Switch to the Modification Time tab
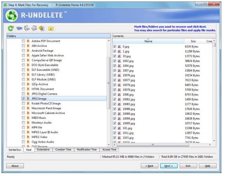Viewport: 225px width, 176px height. (x=87, y=150)
